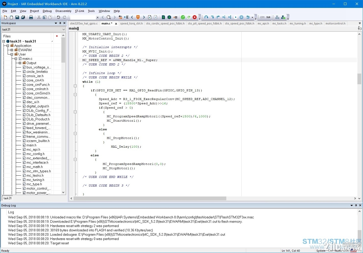The height and width of the screenshot is (253, 363).
Task: Click the Ln 141, Col 40 status field
Action: point(291,251)
